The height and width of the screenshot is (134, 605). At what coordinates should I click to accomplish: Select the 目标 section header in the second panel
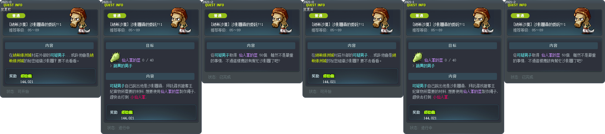[x=150, y=46]
